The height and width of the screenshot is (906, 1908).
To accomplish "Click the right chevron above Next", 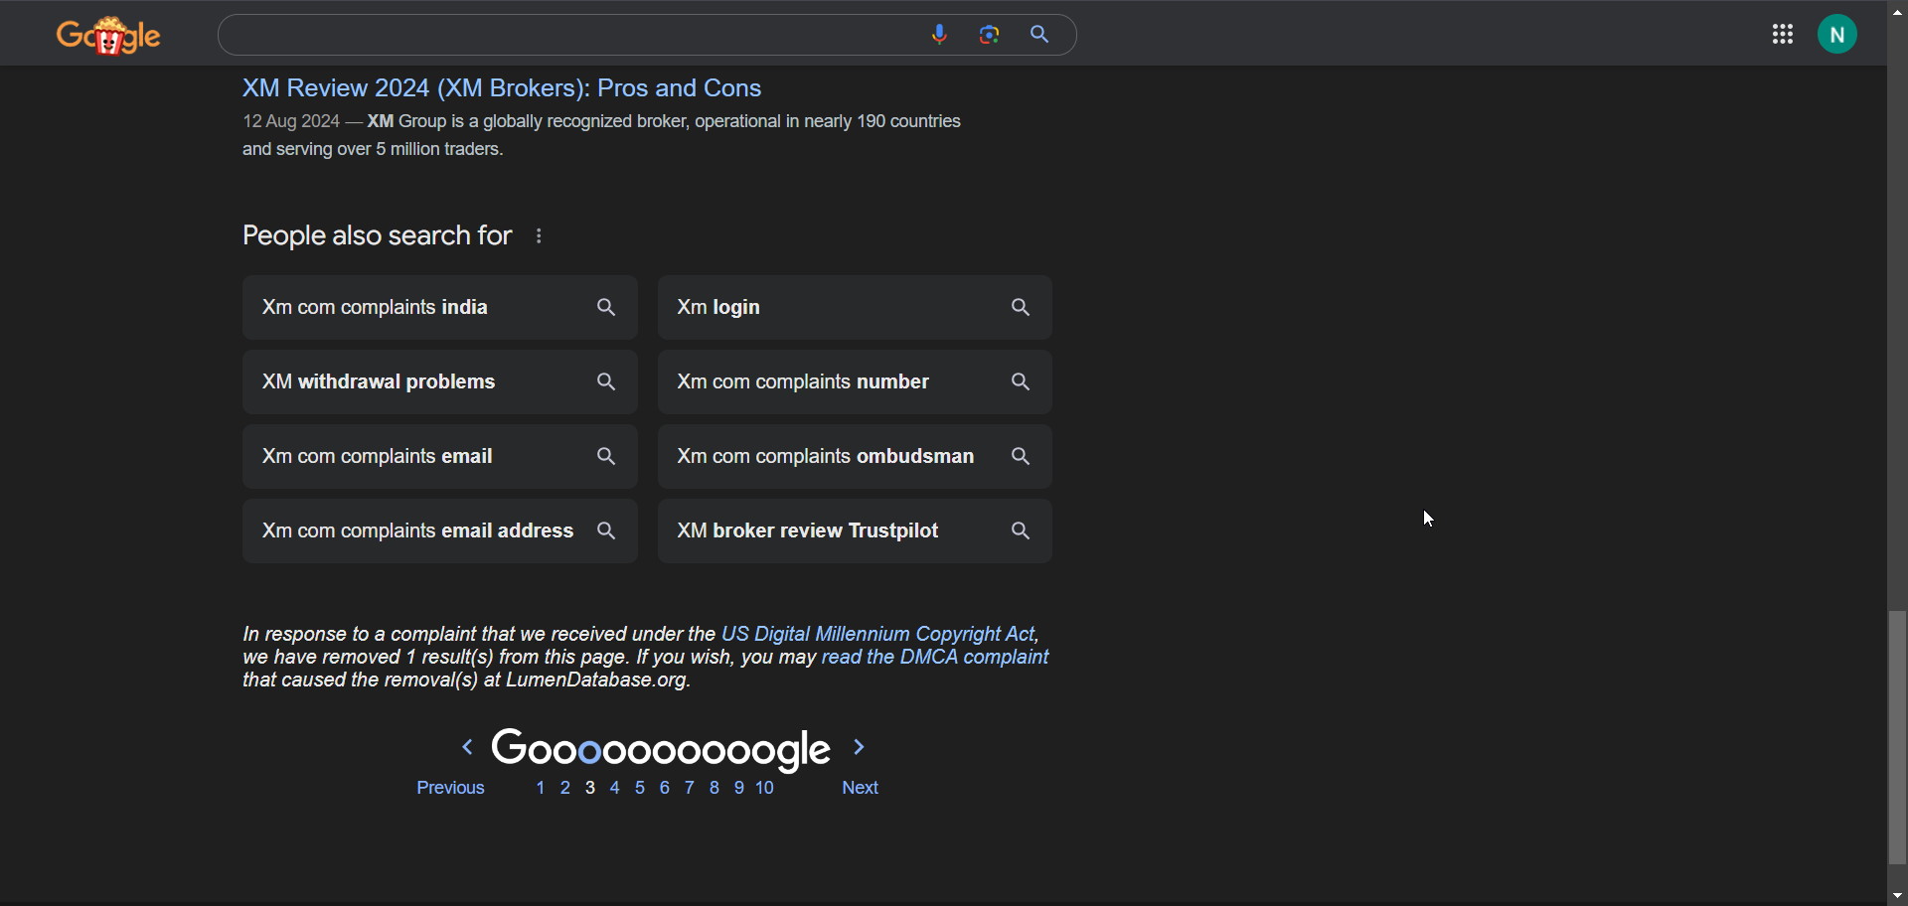I will (860, 747).
